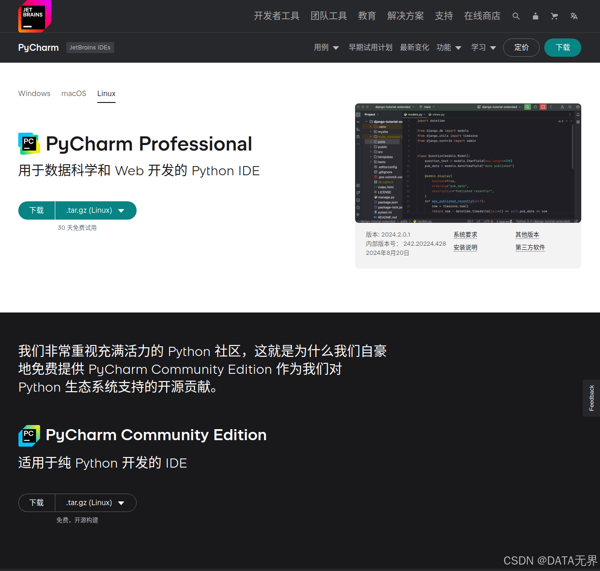Download PyCharm Community Edition with 下载 button
600x571 pixels.
(37, 503)
